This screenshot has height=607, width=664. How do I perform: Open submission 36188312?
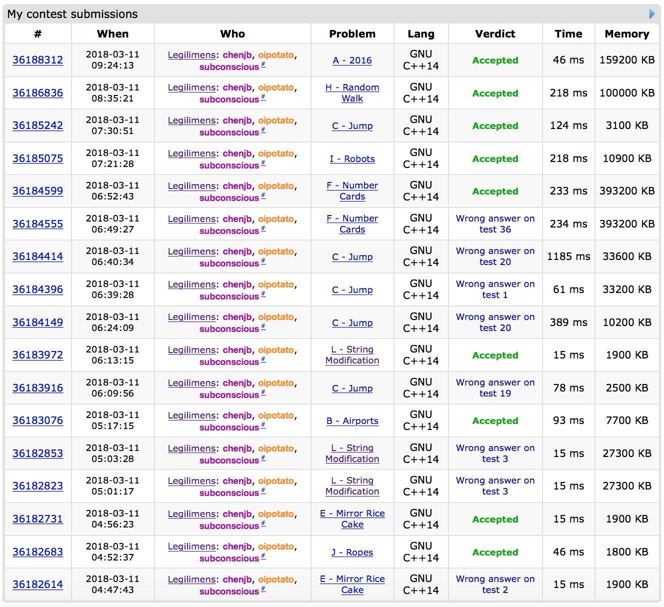coord(37,60)
